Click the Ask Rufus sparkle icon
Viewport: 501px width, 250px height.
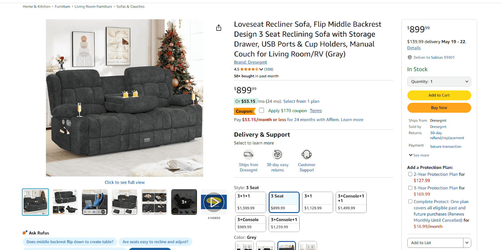click(x=25, y=232)
